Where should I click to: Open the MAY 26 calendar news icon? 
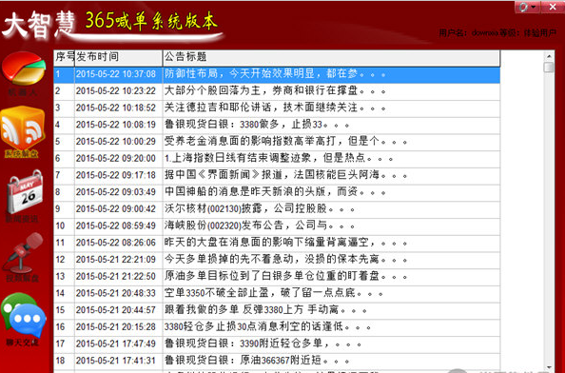click(25, 192)
